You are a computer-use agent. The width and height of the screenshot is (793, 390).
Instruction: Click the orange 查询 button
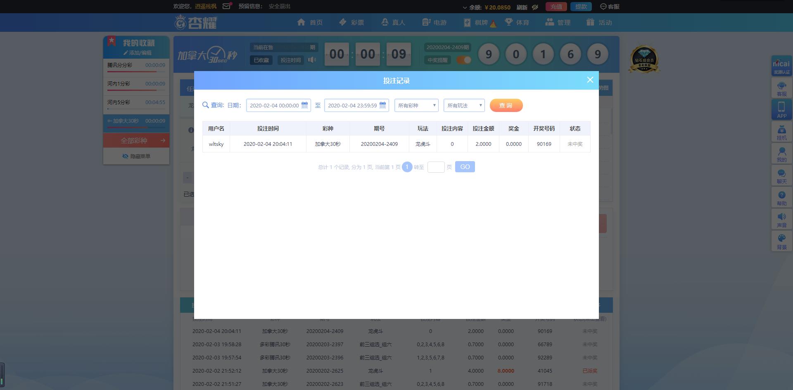(x=506, y=105)
